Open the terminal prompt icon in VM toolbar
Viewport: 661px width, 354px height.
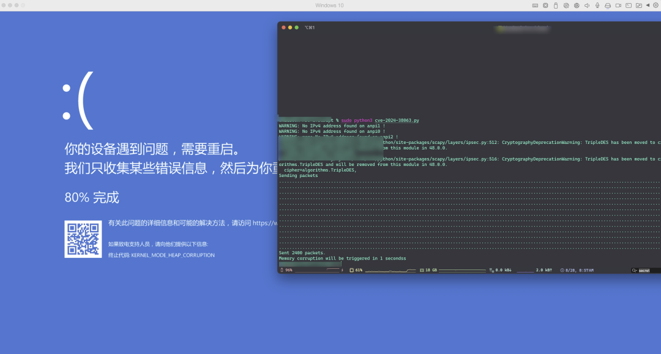pyautogui.click(x=629, y=6)
